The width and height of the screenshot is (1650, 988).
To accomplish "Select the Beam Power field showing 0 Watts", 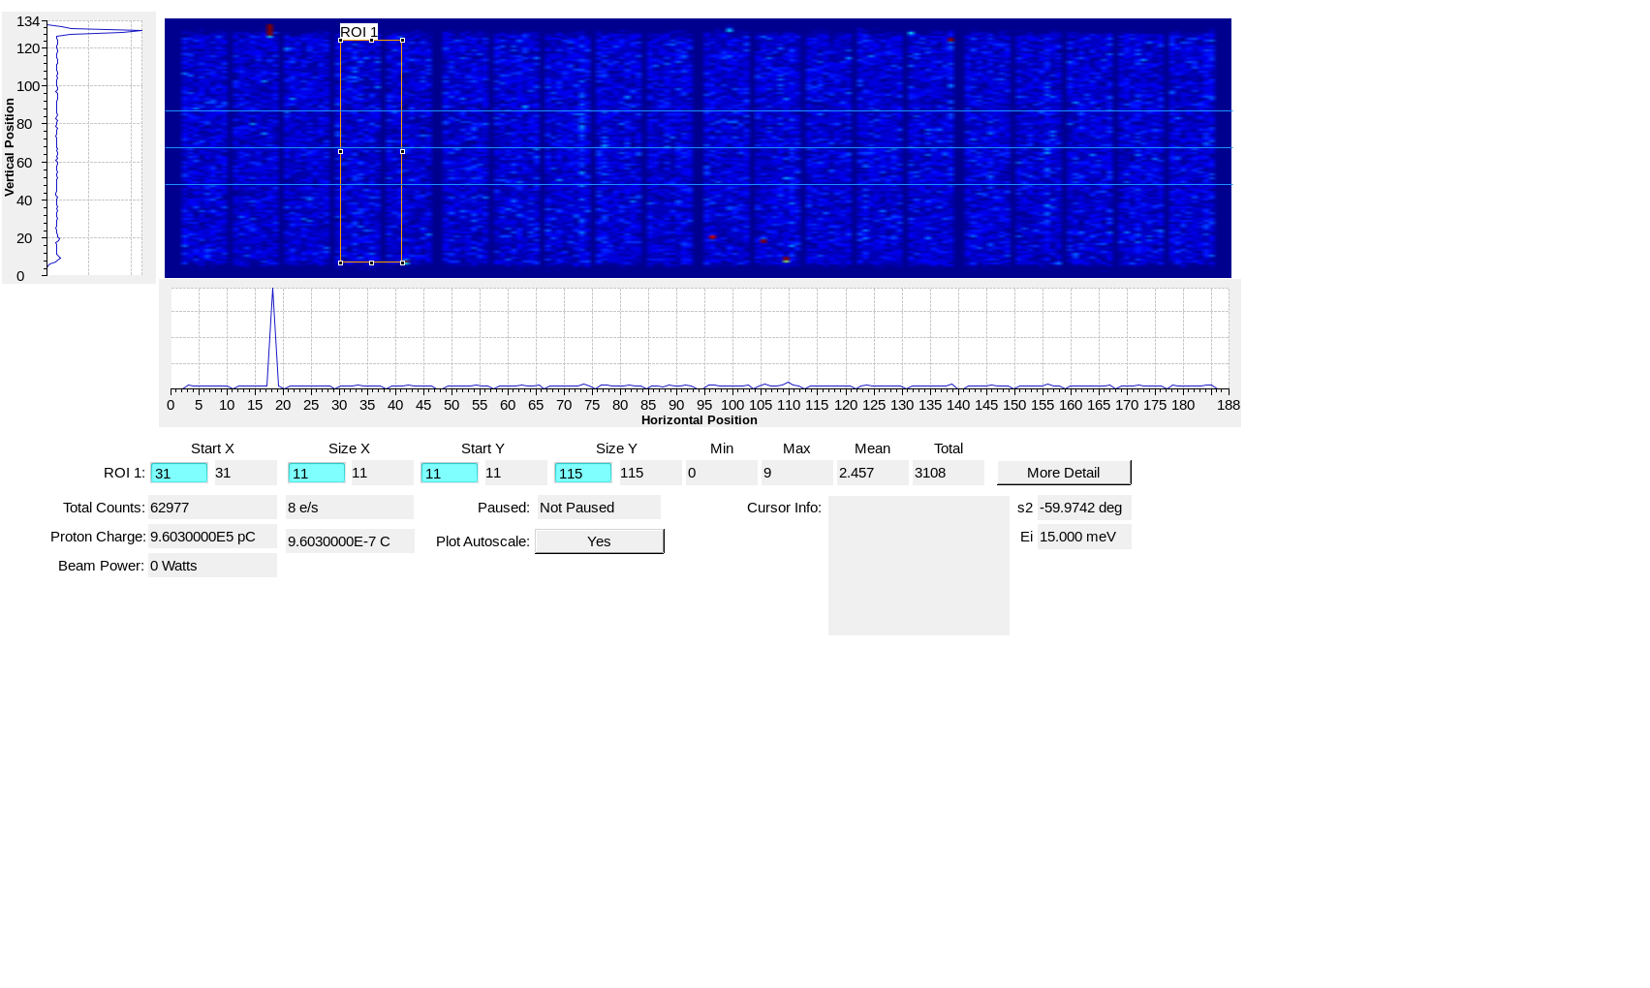I will point(212,565).
